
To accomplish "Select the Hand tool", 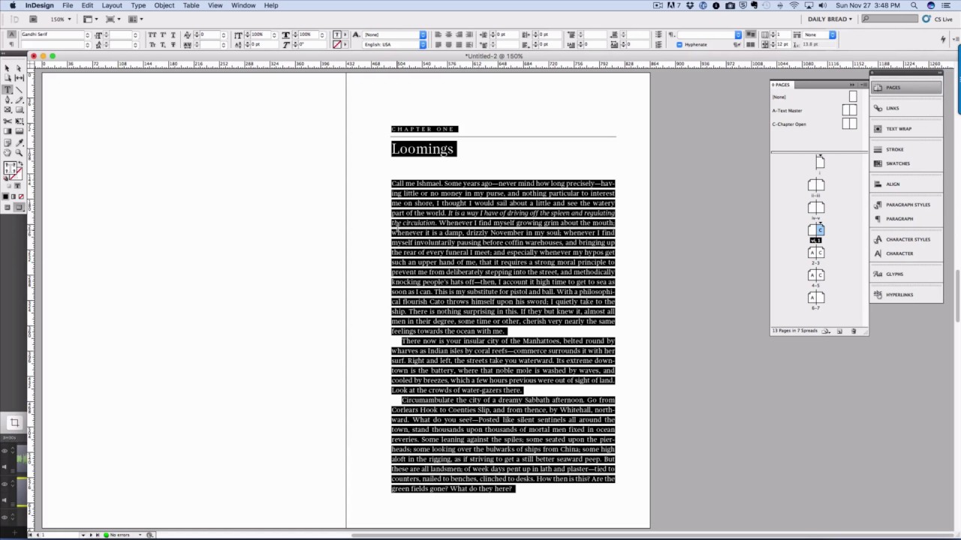I will [8, 153].
